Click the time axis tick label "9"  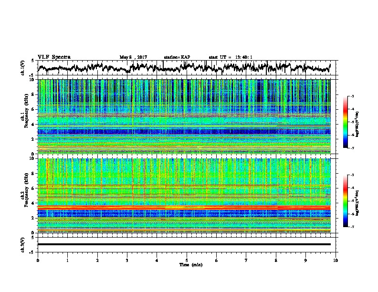point(305,261)
